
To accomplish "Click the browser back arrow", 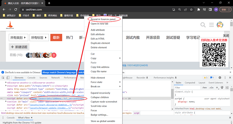I will click(4, 10).
